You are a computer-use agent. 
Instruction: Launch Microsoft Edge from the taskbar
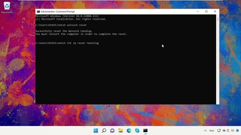[129, 130]
